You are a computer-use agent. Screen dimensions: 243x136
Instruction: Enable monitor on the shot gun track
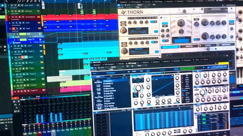tap(22, 11)
